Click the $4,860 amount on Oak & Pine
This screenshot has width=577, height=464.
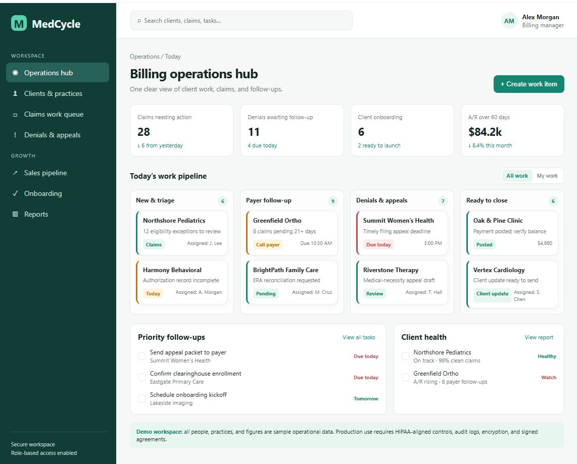(x=545, y=243)
